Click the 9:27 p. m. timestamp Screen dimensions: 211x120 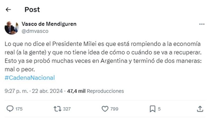(x=17, y=91)
